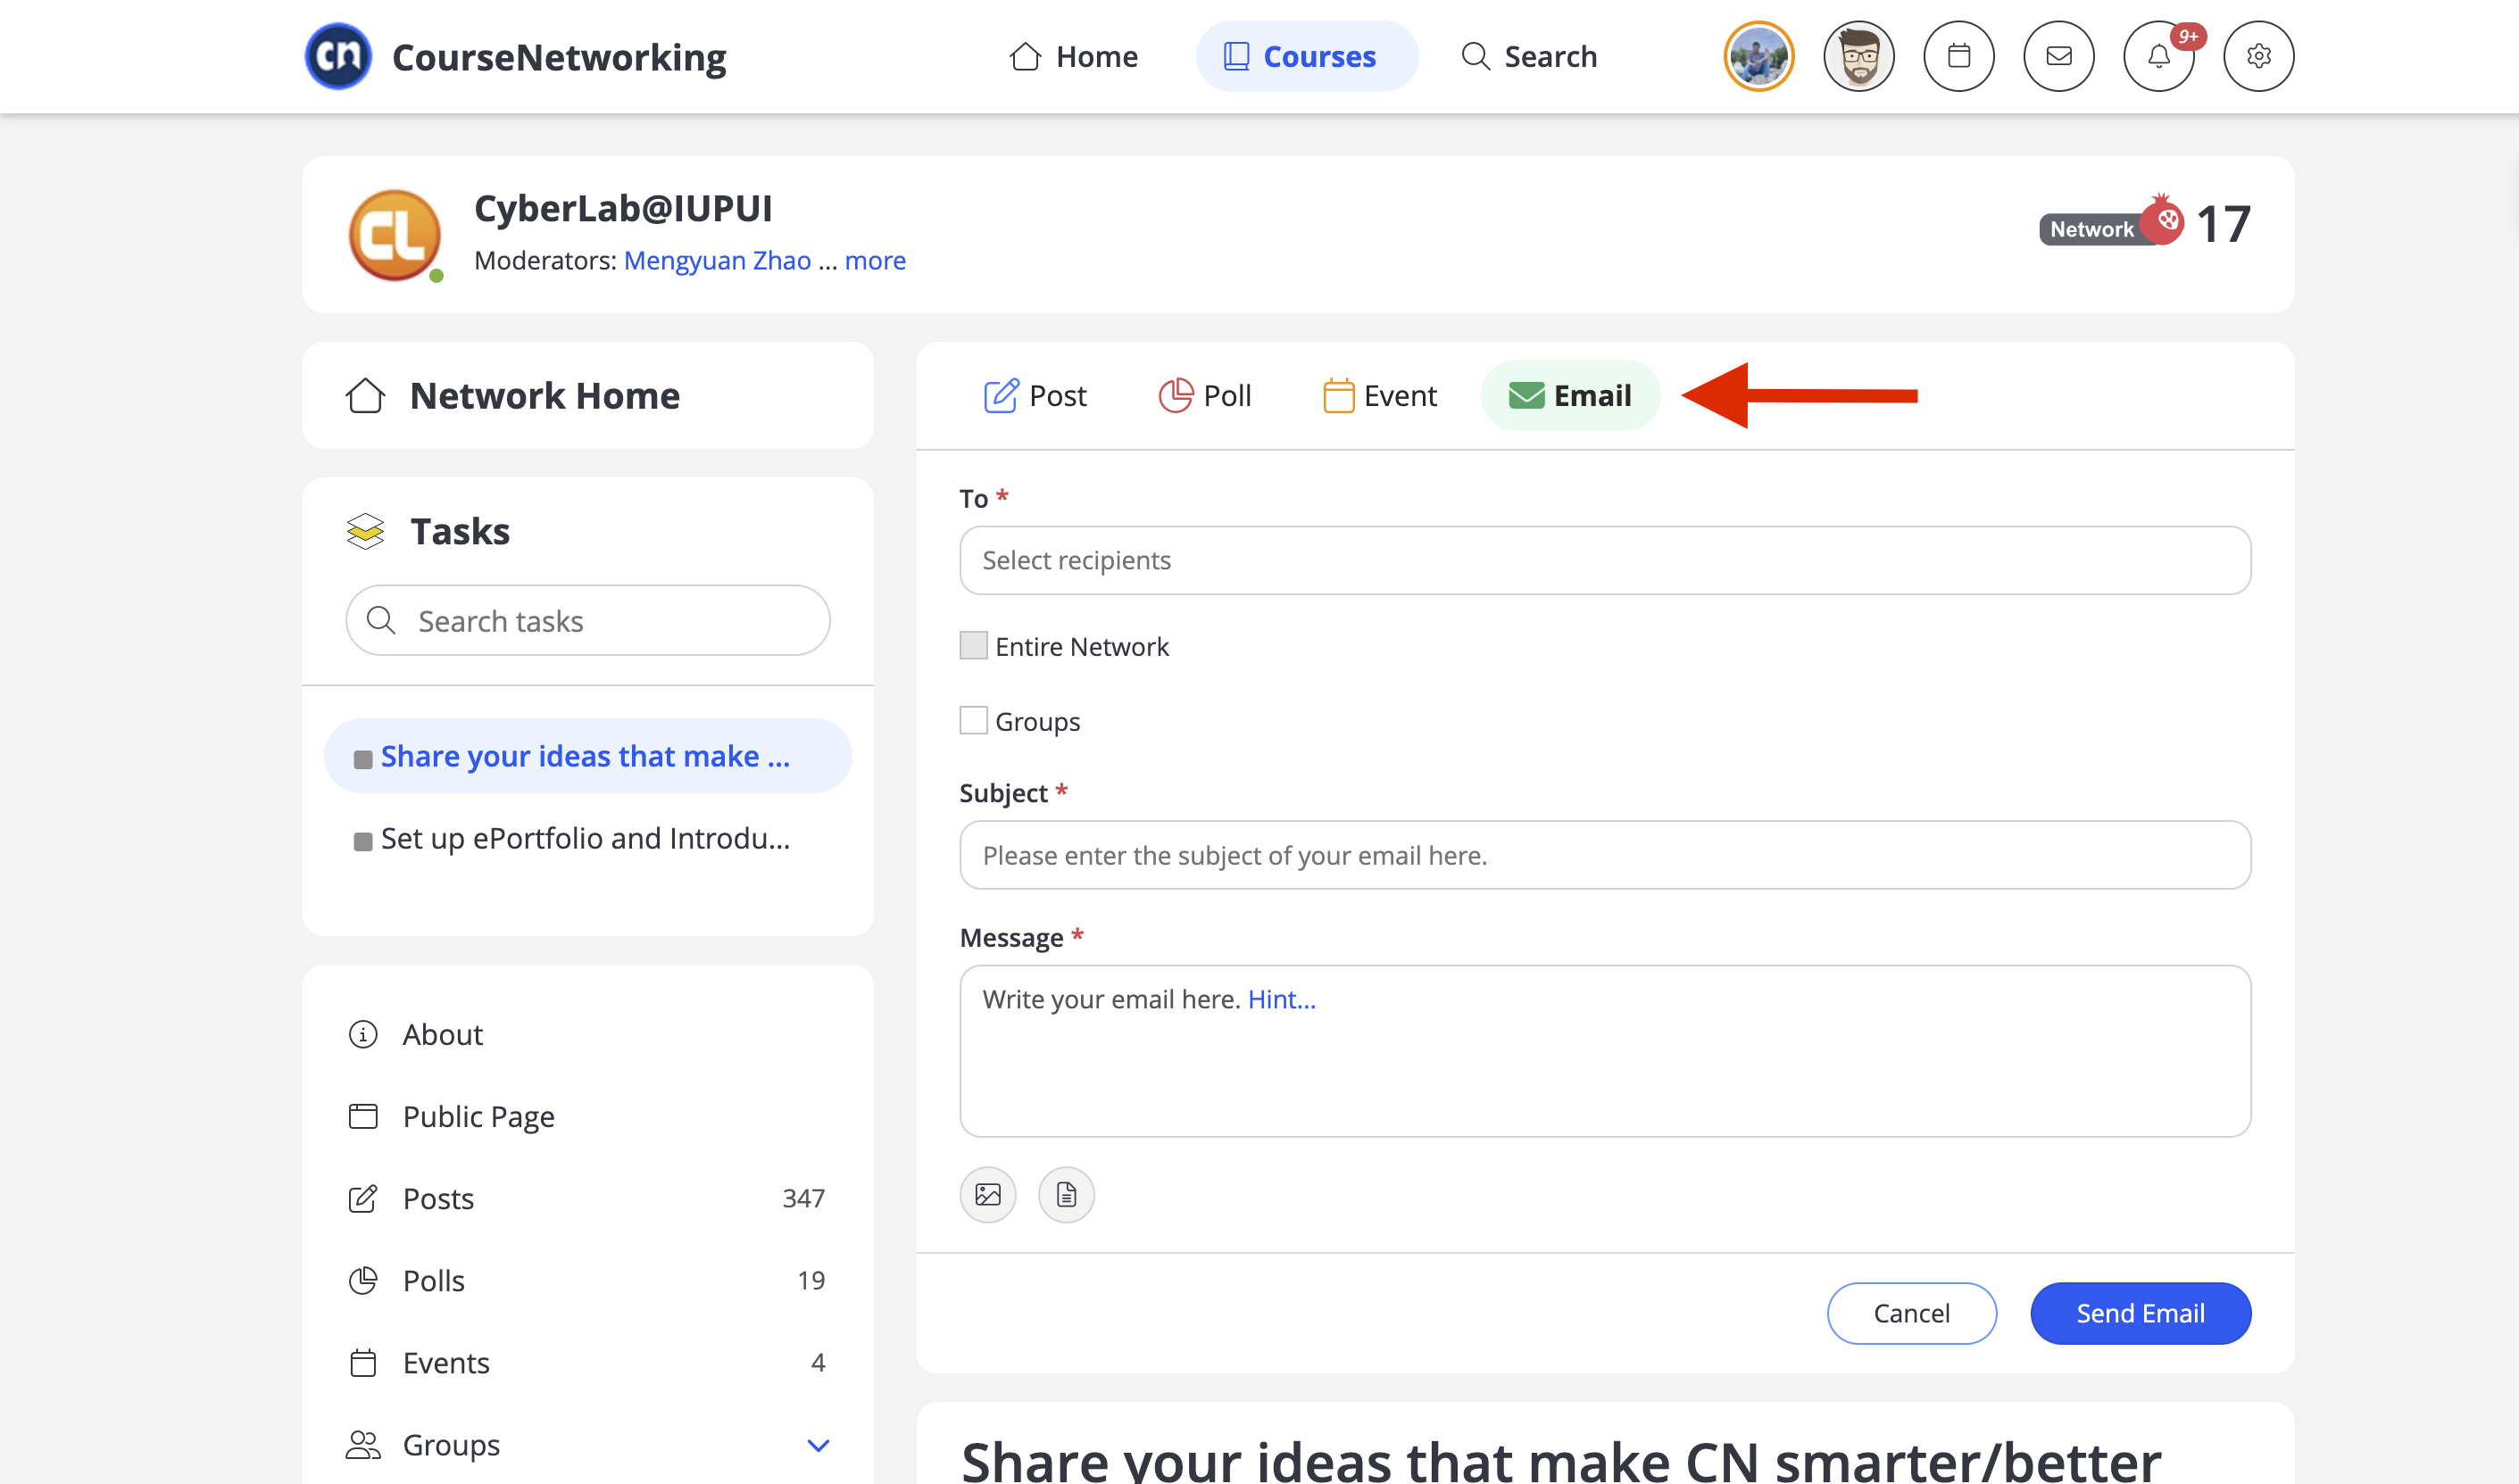Check the Groups recipients checkbox

tap(973, 720)
